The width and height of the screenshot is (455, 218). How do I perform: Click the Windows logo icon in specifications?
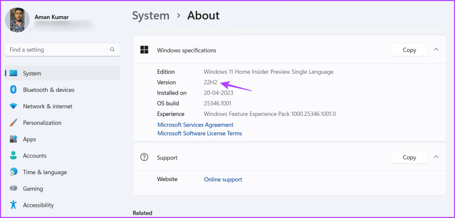click(x=144, y=50)
